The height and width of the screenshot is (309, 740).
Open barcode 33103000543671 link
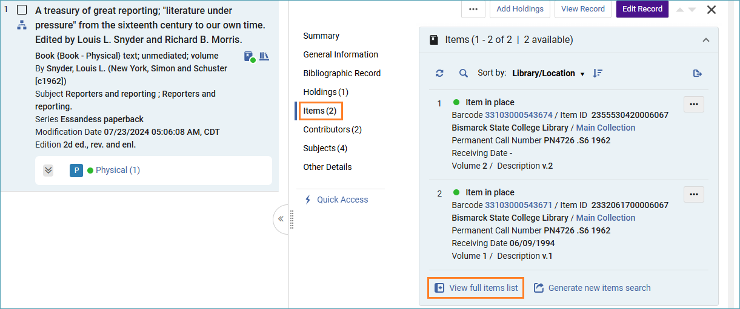click(x=519, y=205)
